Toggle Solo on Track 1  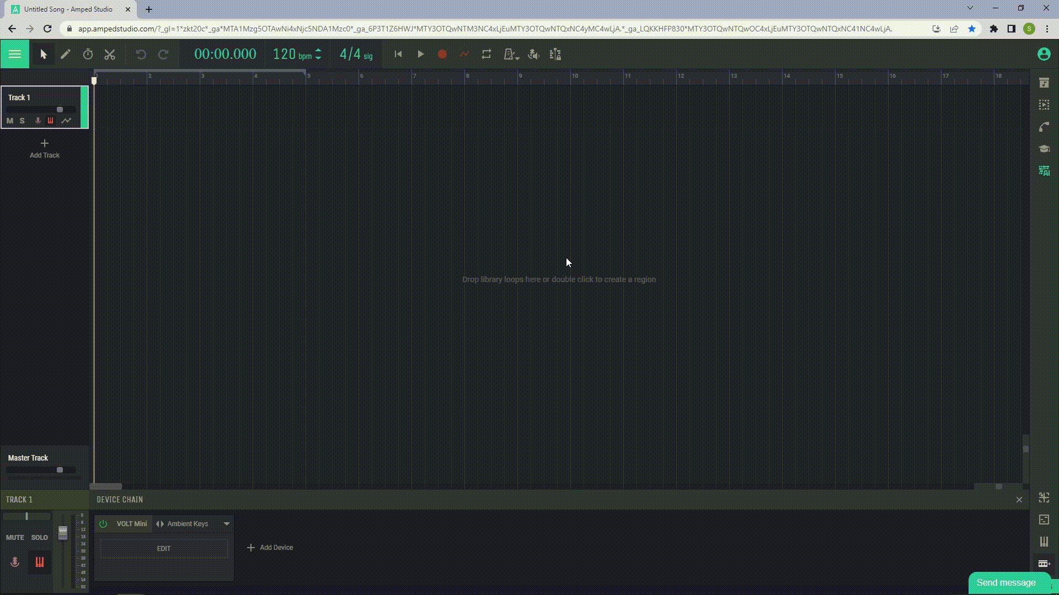tap(23, 121)
